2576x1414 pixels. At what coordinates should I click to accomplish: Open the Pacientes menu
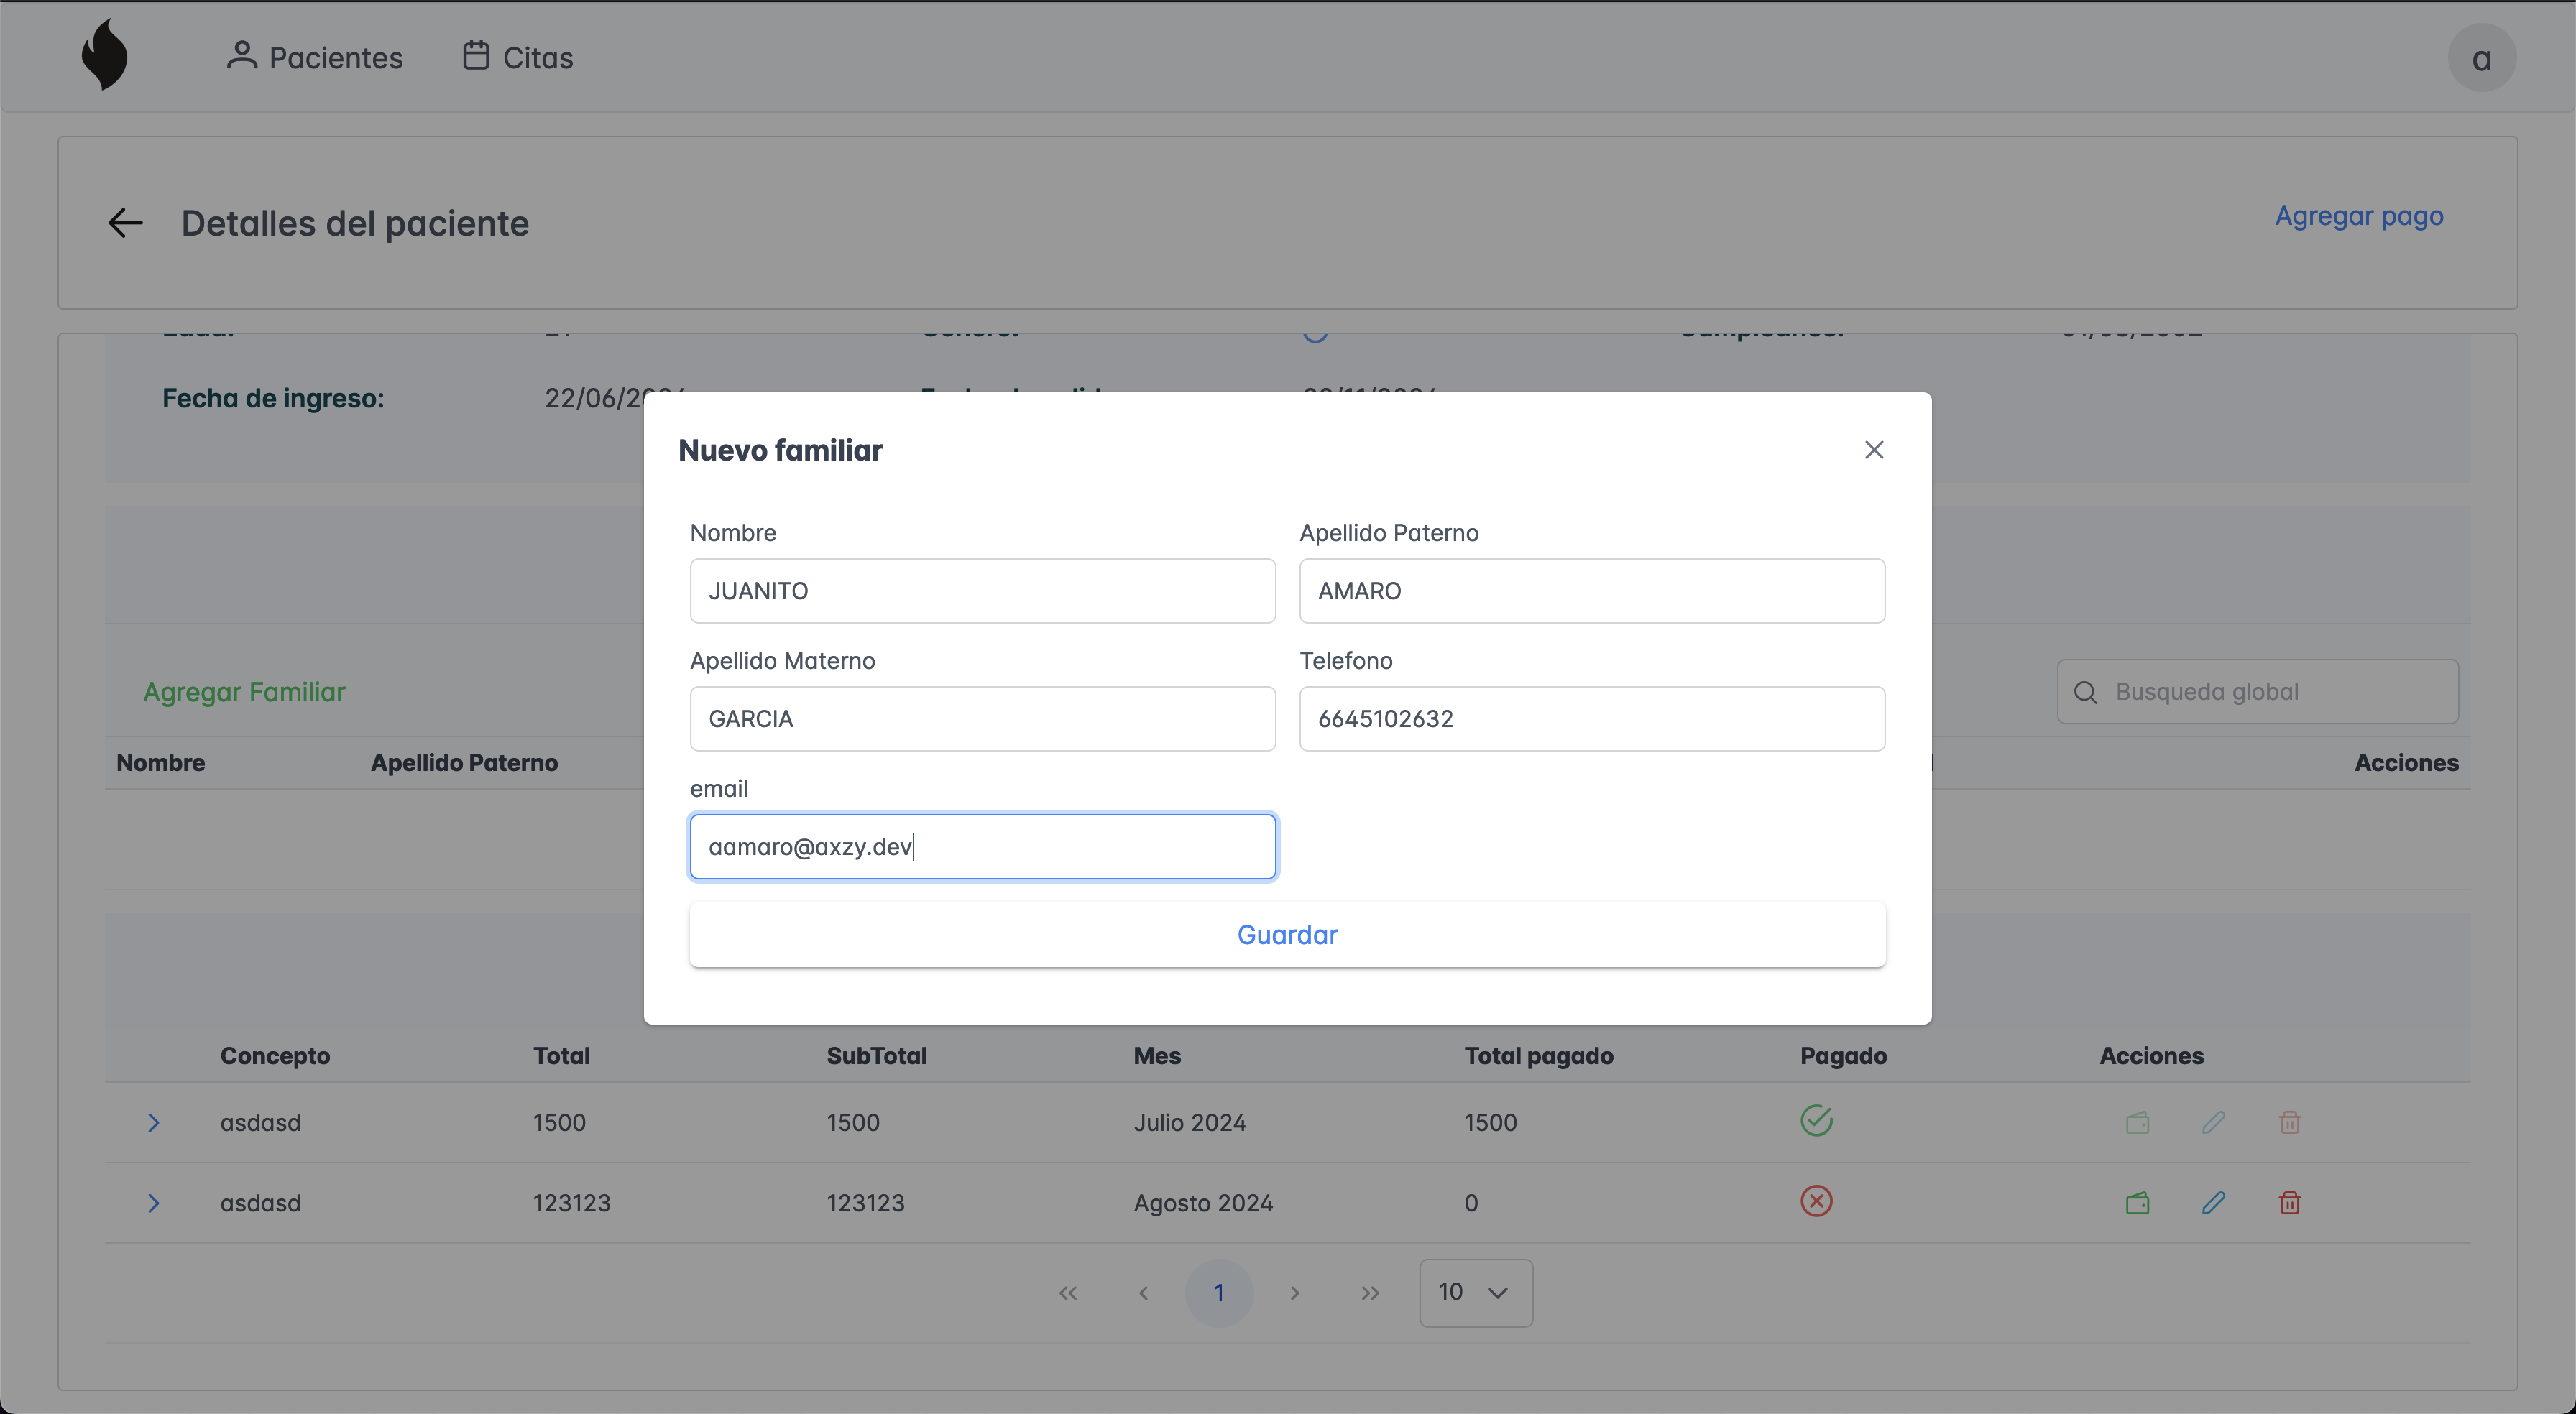click(x=314, y=57)
